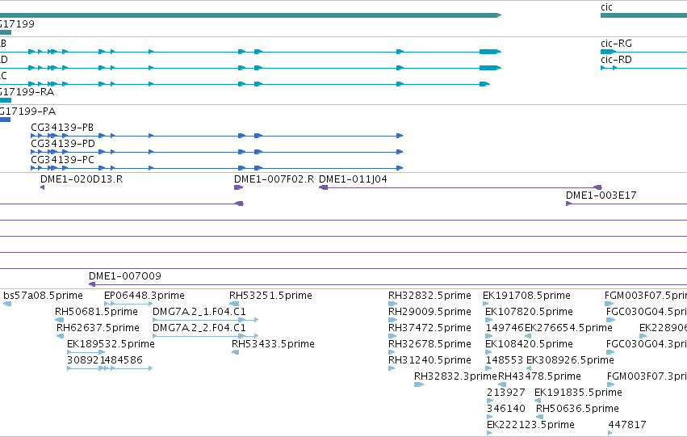The width and height of the screenshot is (687, 437).
Task: Select the RH53251.5prime EST arrow
Action: [234, 304]
